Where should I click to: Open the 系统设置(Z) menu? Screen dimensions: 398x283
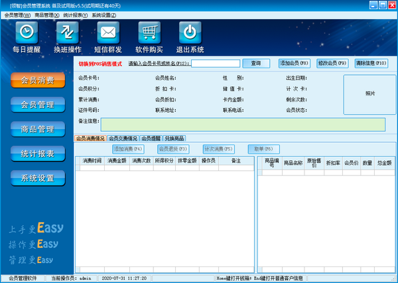tap(104, 15)
